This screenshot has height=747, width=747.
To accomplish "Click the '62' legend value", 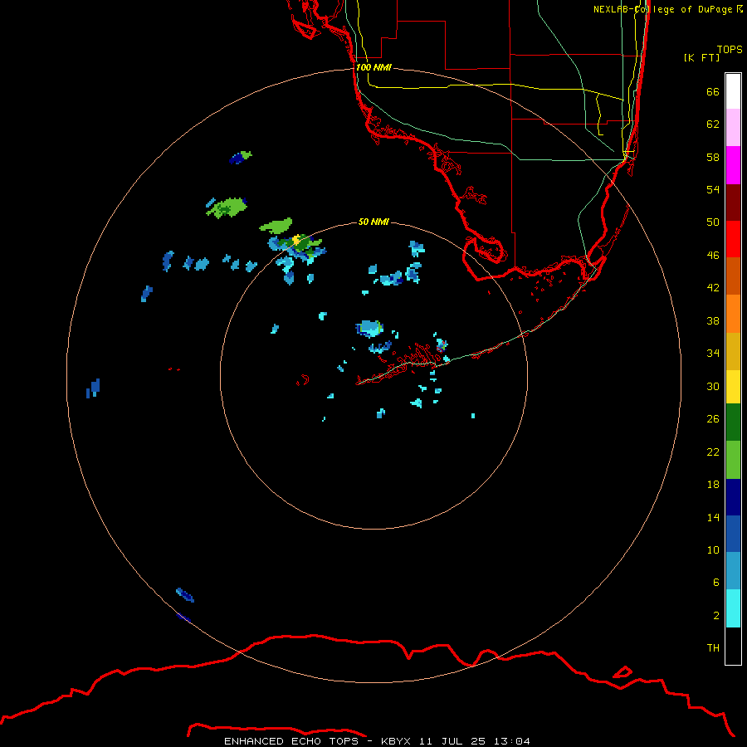I will (713, 124).
